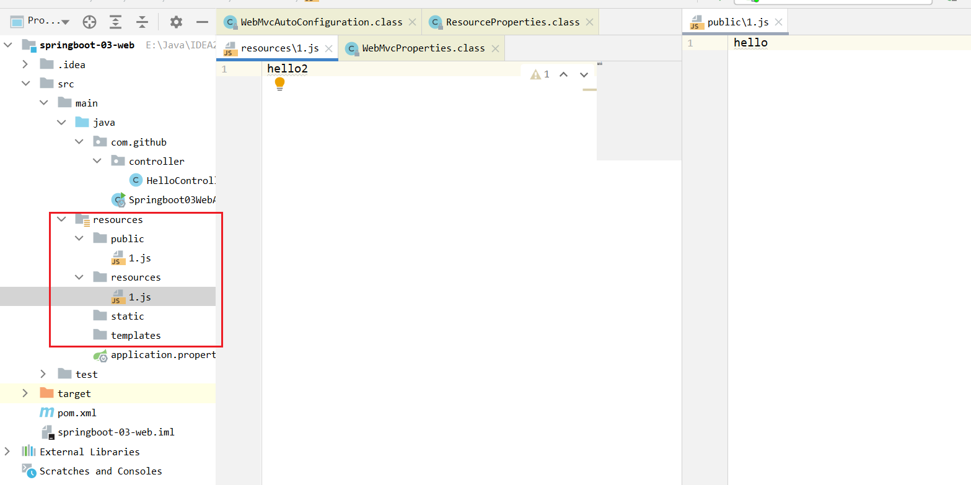Open the Project view dropdown

pyautogui.click(x=41, y=21)
